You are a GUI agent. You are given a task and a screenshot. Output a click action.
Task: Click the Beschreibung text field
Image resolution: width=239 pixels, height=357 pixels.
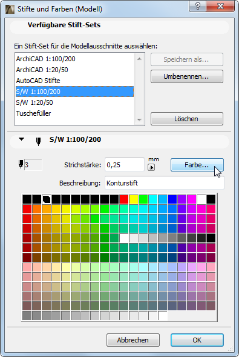click(x=164, y=183)
